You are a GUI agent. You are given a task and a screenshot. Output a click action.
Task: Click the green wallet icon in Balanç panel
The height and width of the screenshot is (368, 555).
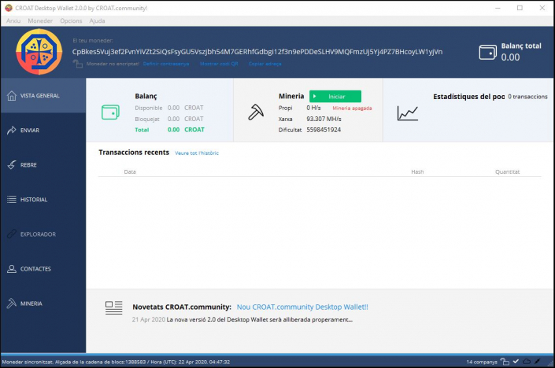110,112
